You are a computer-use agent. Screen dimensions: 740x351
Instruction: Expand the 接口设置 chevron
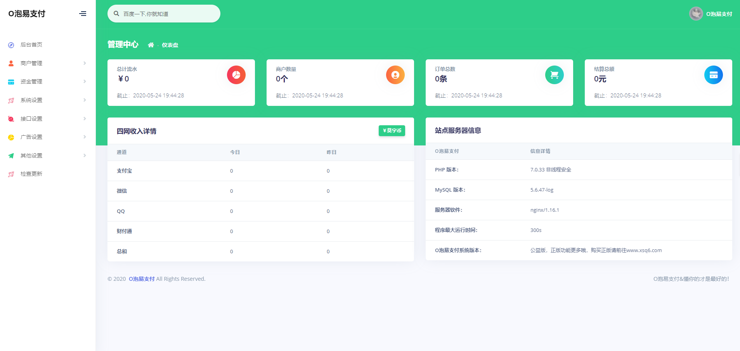pyautogui.click(x=85, y=118)
